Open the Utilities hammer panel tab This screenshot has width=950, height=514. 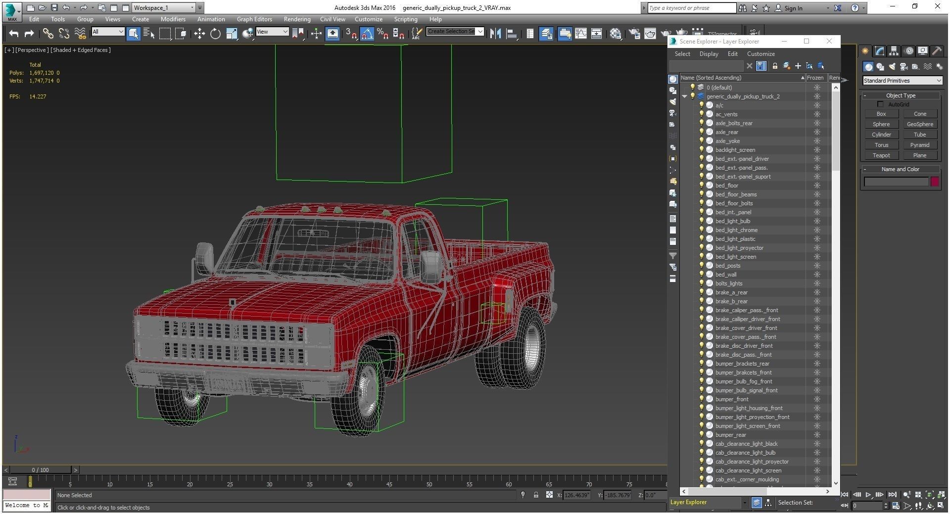[937, 51]
